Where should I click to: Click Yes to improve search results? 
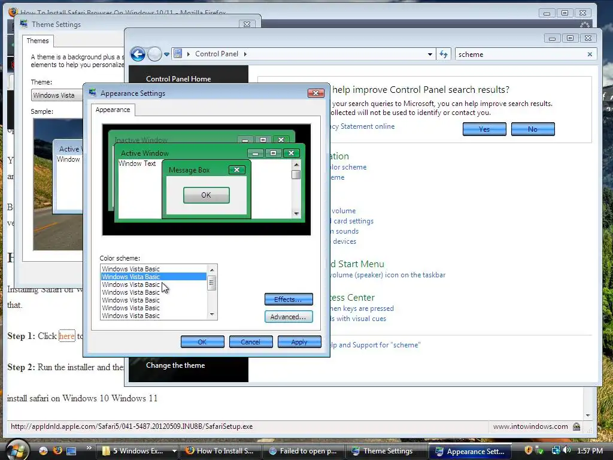(x=484, y=129)
